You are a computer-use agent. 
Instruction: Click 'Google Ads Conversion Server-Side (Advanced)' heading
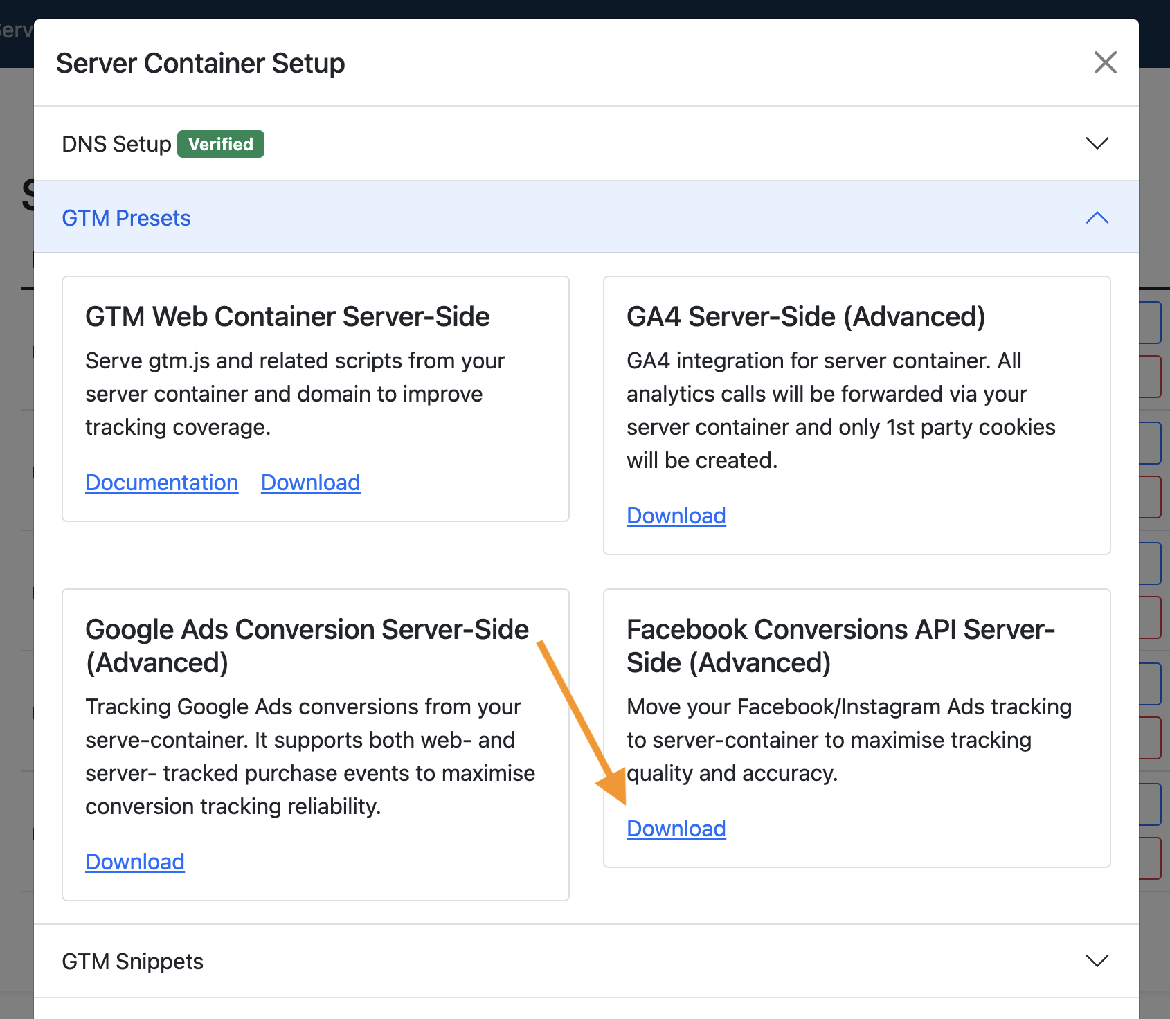point(307,646)
